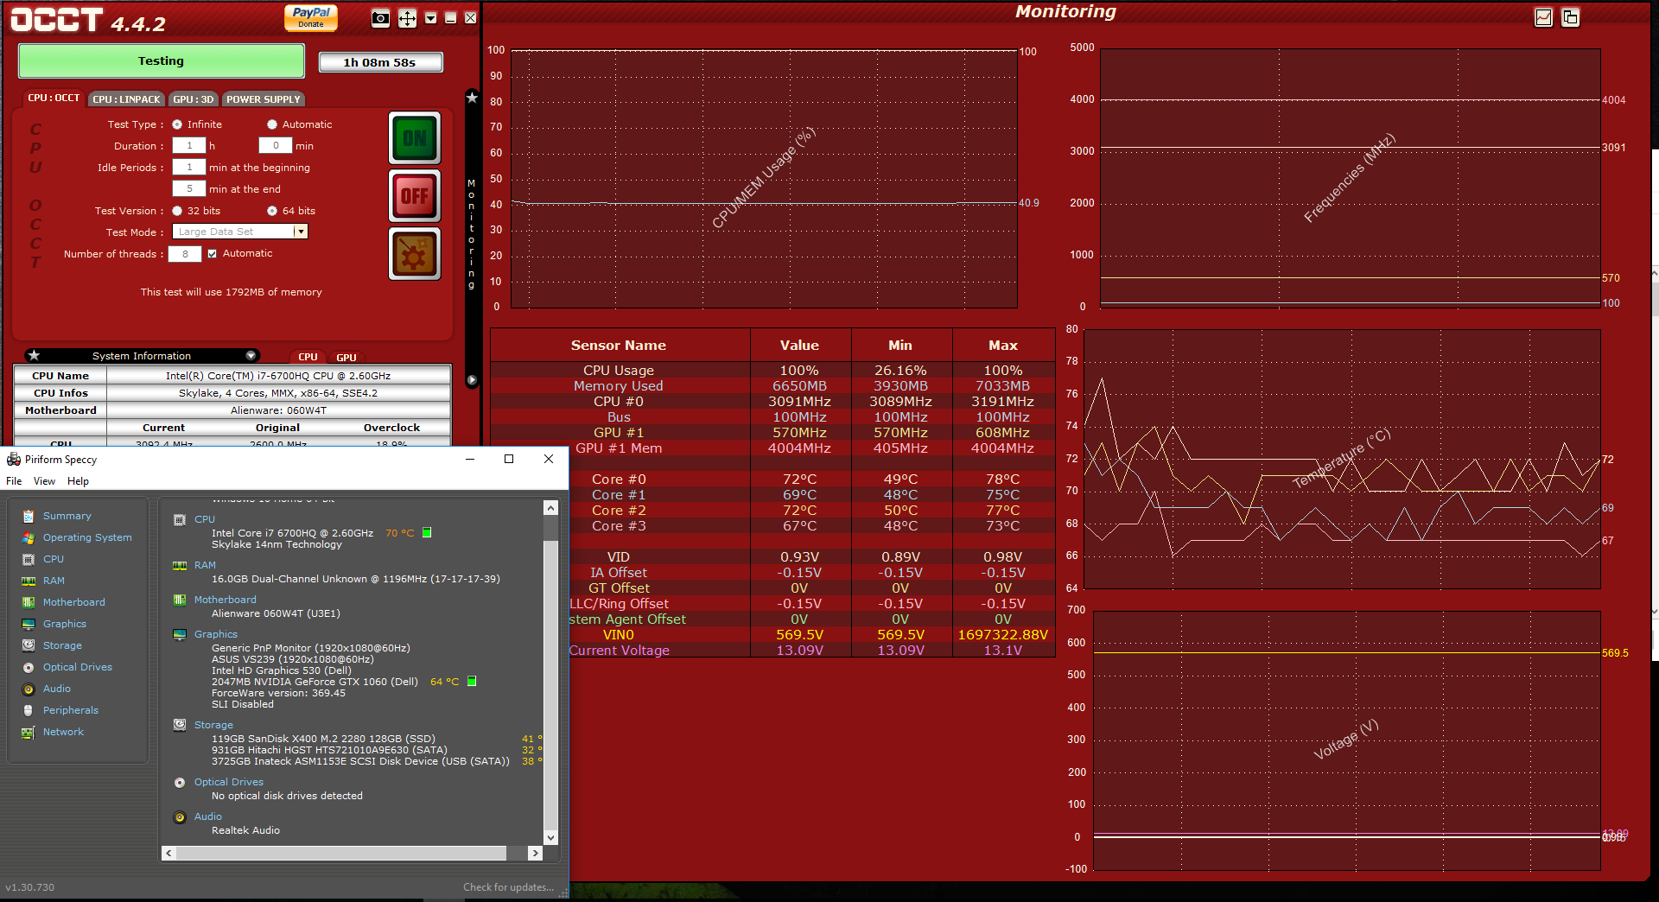The height and width of the screenshot is (902, 1659).
Task: Click the Storage heading link in Speccy summary
Action: 213,725
